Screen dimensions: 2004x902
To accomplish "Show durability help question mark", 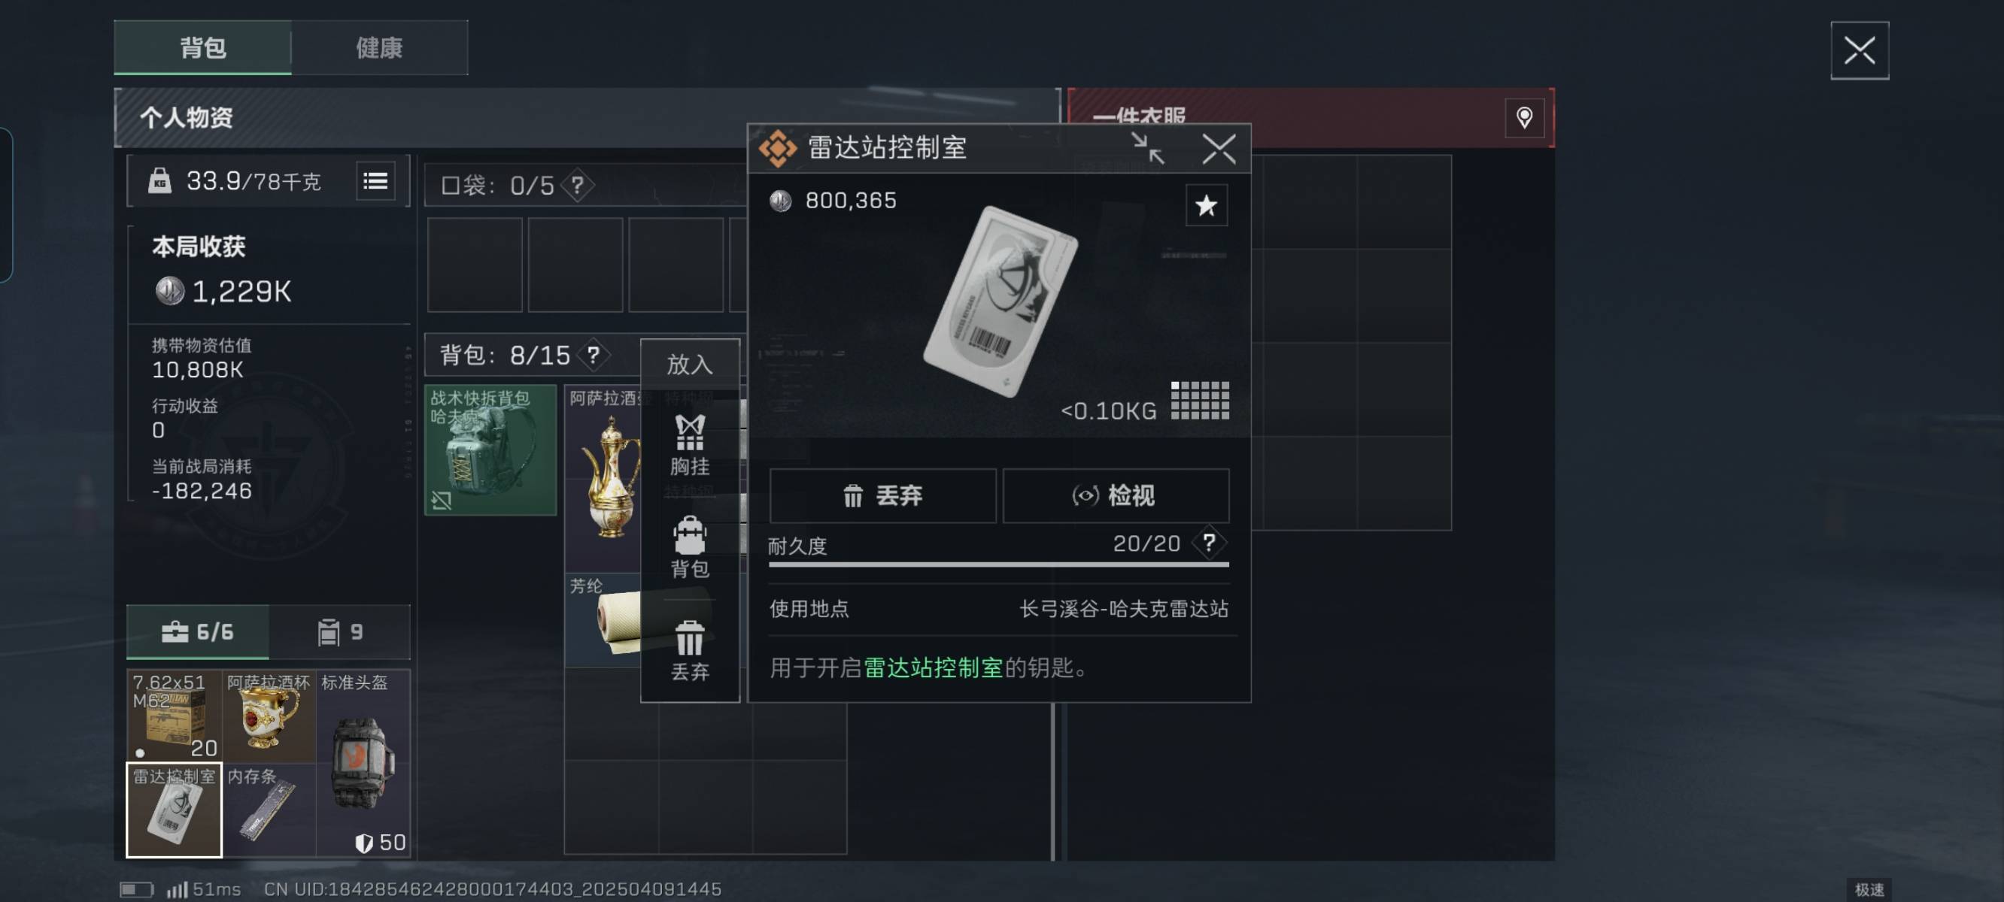I will tap(1209, 543).
